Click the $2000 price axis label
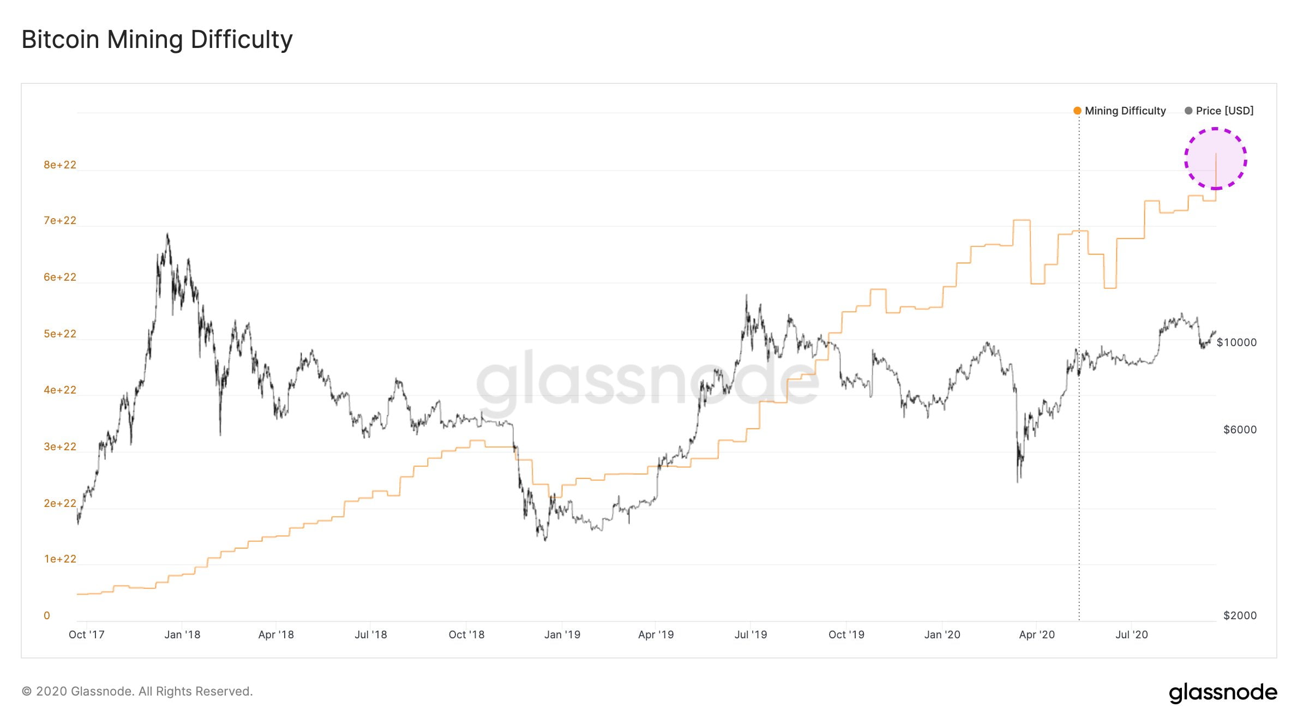The image size is (1297, 725). point(1240,615)
